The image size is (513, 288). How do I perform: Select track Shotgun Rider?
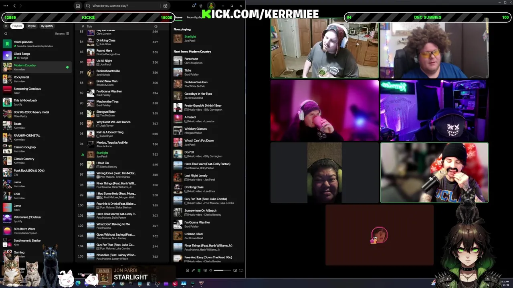pos(122,114)
